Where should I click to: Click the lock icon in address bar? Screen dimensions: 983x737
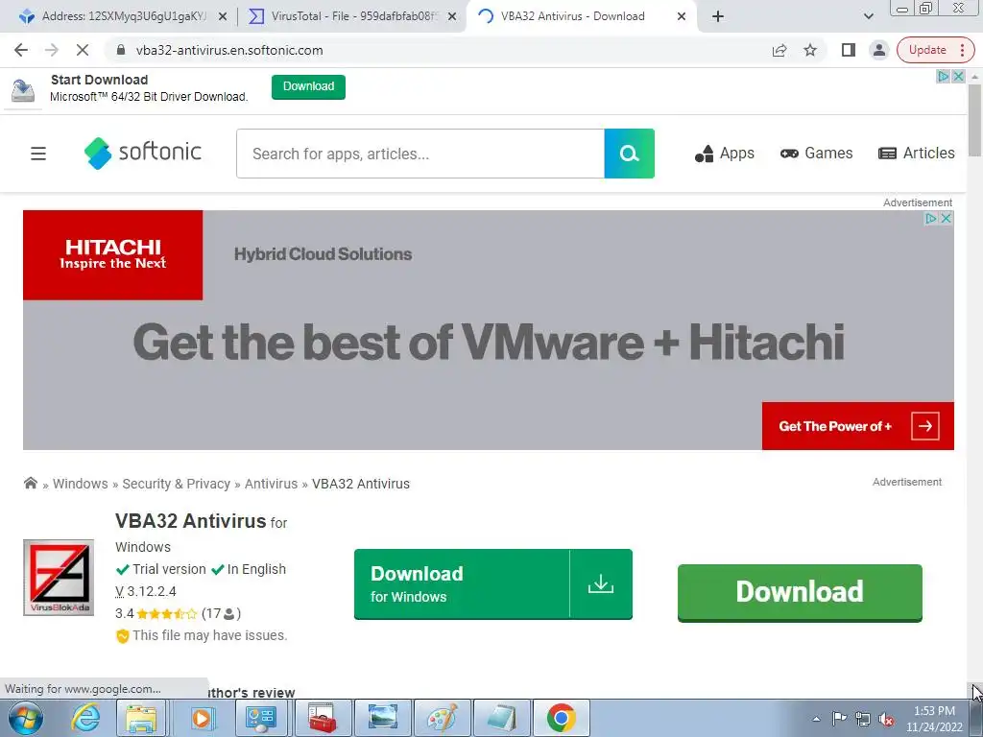121,50
